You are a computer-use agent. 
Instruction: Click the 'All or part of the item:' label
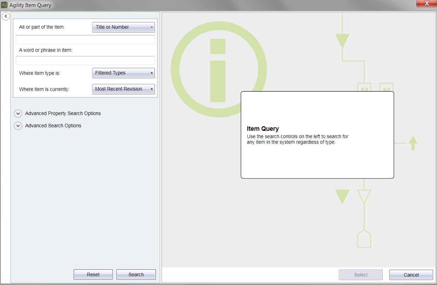[42, 27]
